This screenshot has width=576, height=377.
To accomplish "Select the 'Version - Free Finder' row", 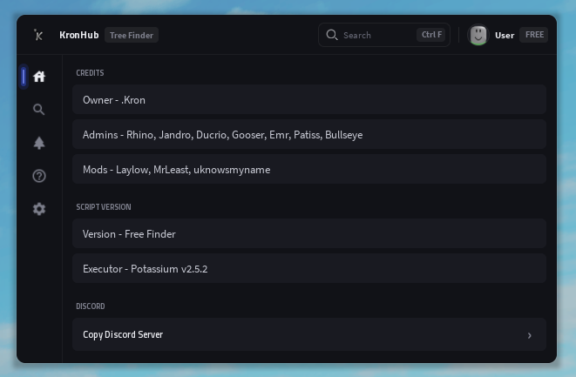I will [x=309, y=233].
